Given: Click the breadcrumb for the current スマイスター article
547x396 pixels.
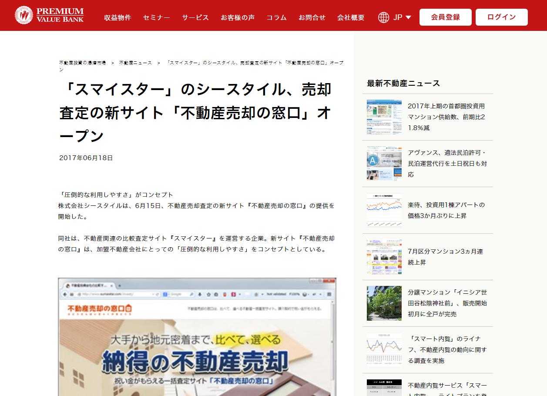Looking at the screenshot, I should [201, 66].
